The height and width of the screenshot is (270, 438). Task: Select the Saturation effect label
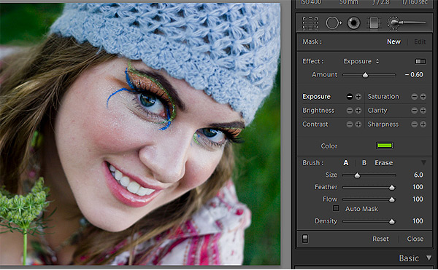point(383,97)
